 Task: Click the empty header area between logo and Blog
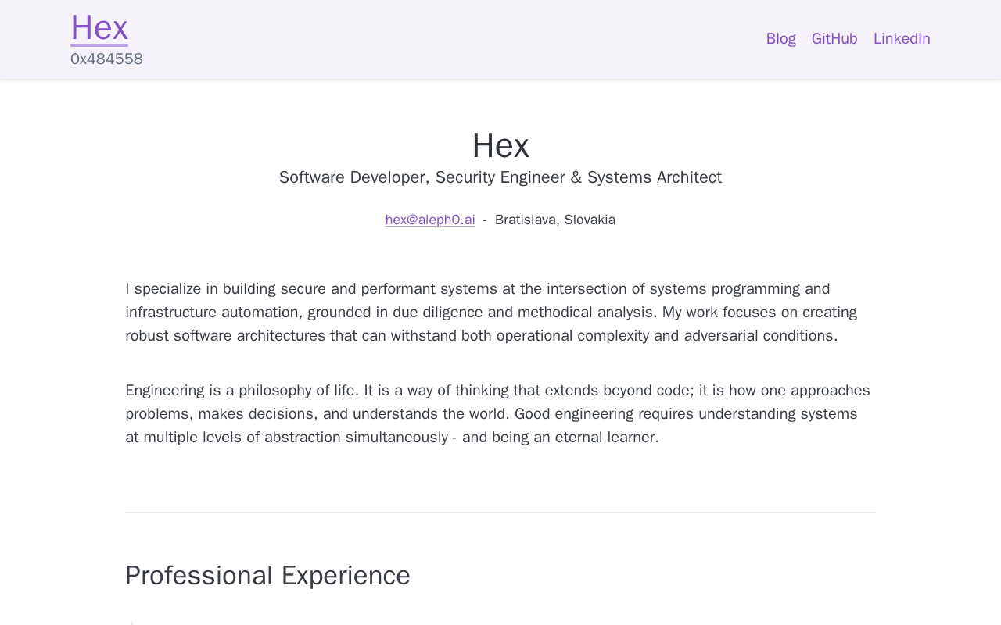[x=454, y=39]
